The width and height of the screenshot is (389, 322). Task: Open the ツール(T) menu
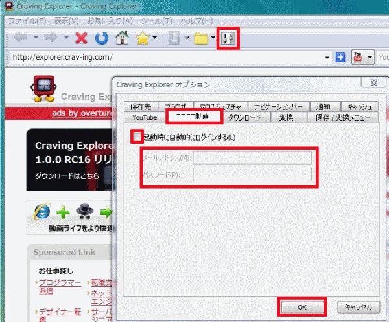tap(156, 21)
